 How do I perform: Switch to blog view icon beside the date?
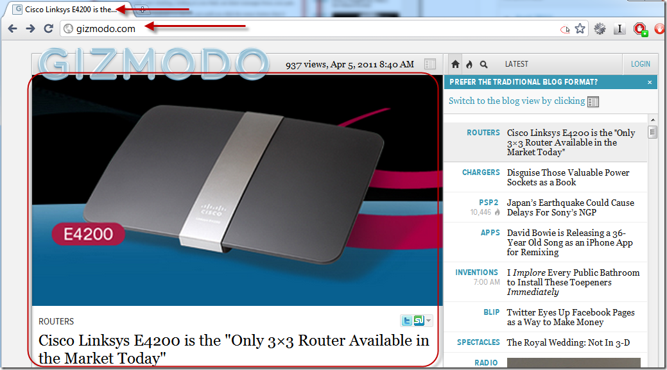[x=429, y=64]
